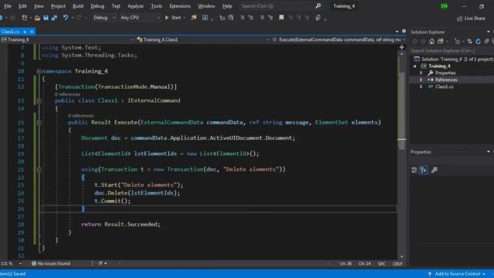Toggle the Alphabetical sort icon in Properties

(424, 170)
